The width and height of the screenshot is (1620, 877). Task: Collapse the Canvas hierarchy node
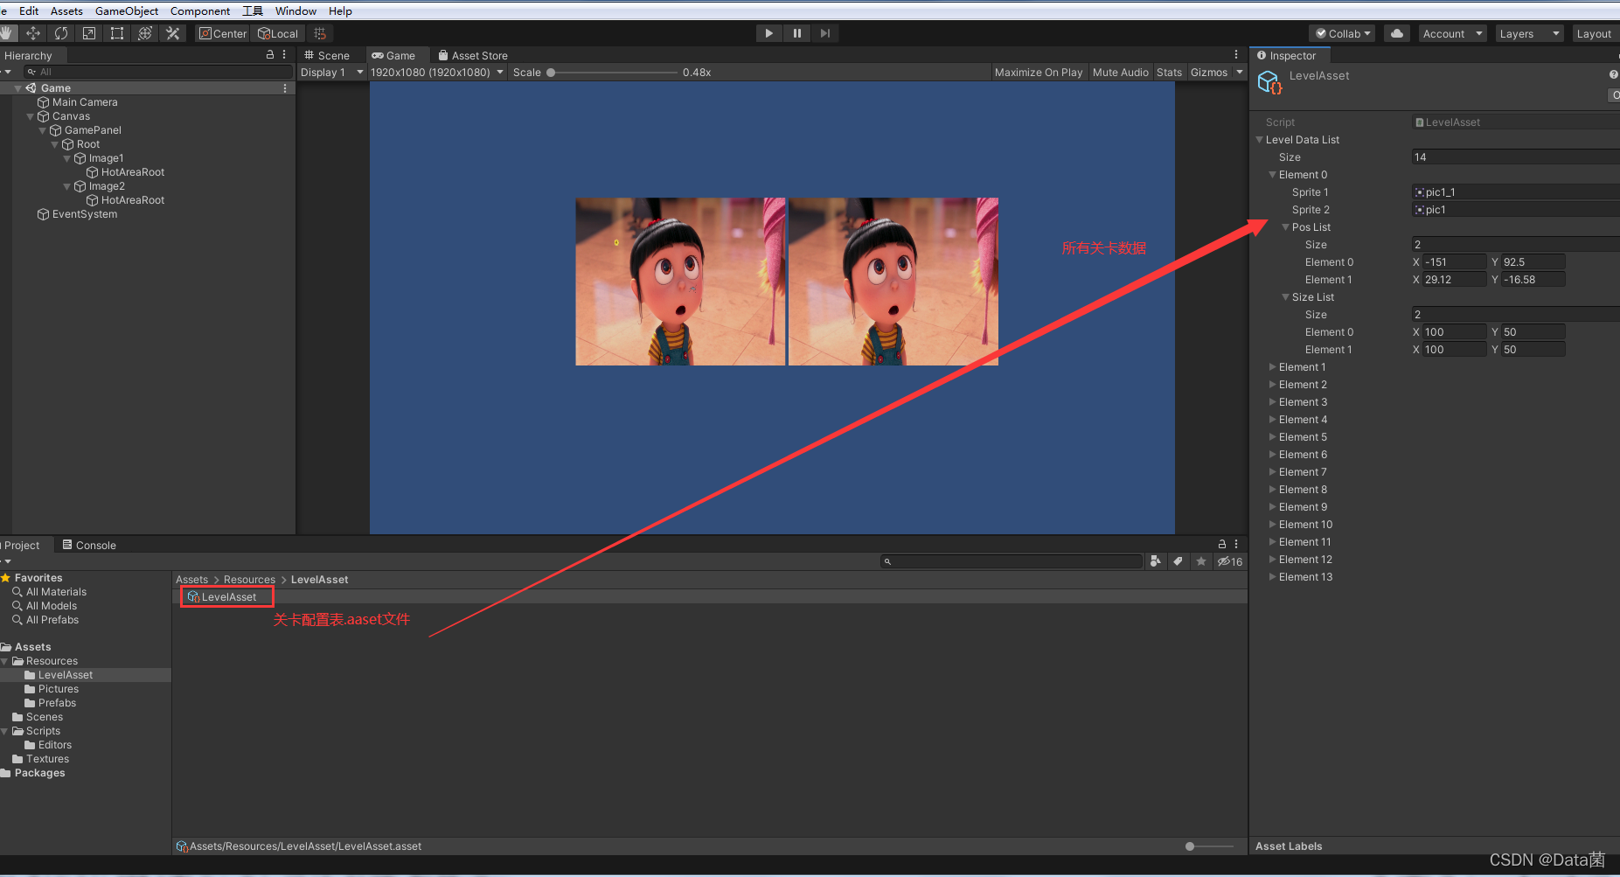click(31, 116)
